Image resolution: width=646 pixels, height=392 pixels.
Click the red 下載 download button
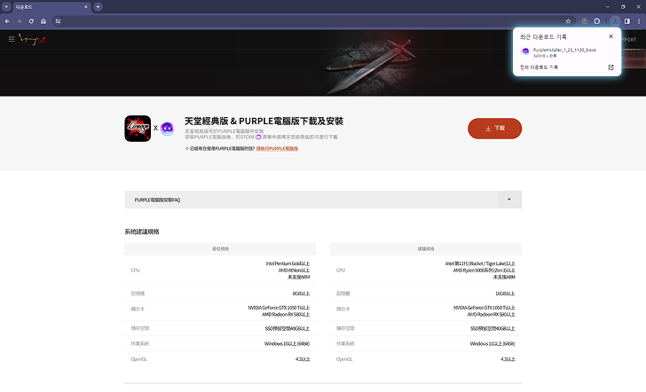click(494, 128)
